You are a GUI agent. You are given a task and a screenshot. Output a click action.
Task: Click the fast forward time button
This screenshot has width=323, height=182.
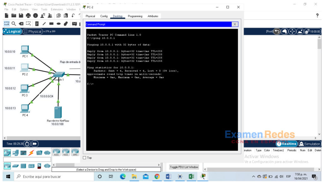click(x=34, y=144)
